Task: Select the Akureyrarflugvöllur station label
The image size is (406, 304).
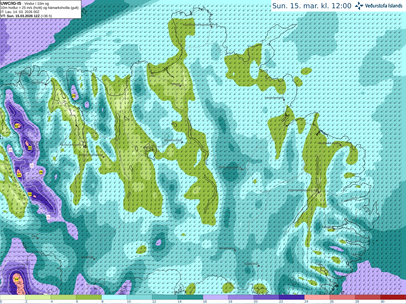Action: 72,144
